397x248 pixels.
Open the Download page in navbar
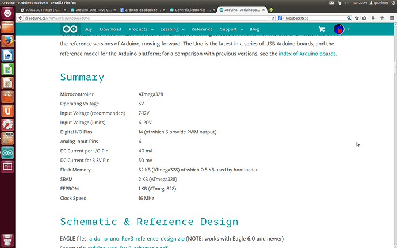tap(110, 29)
